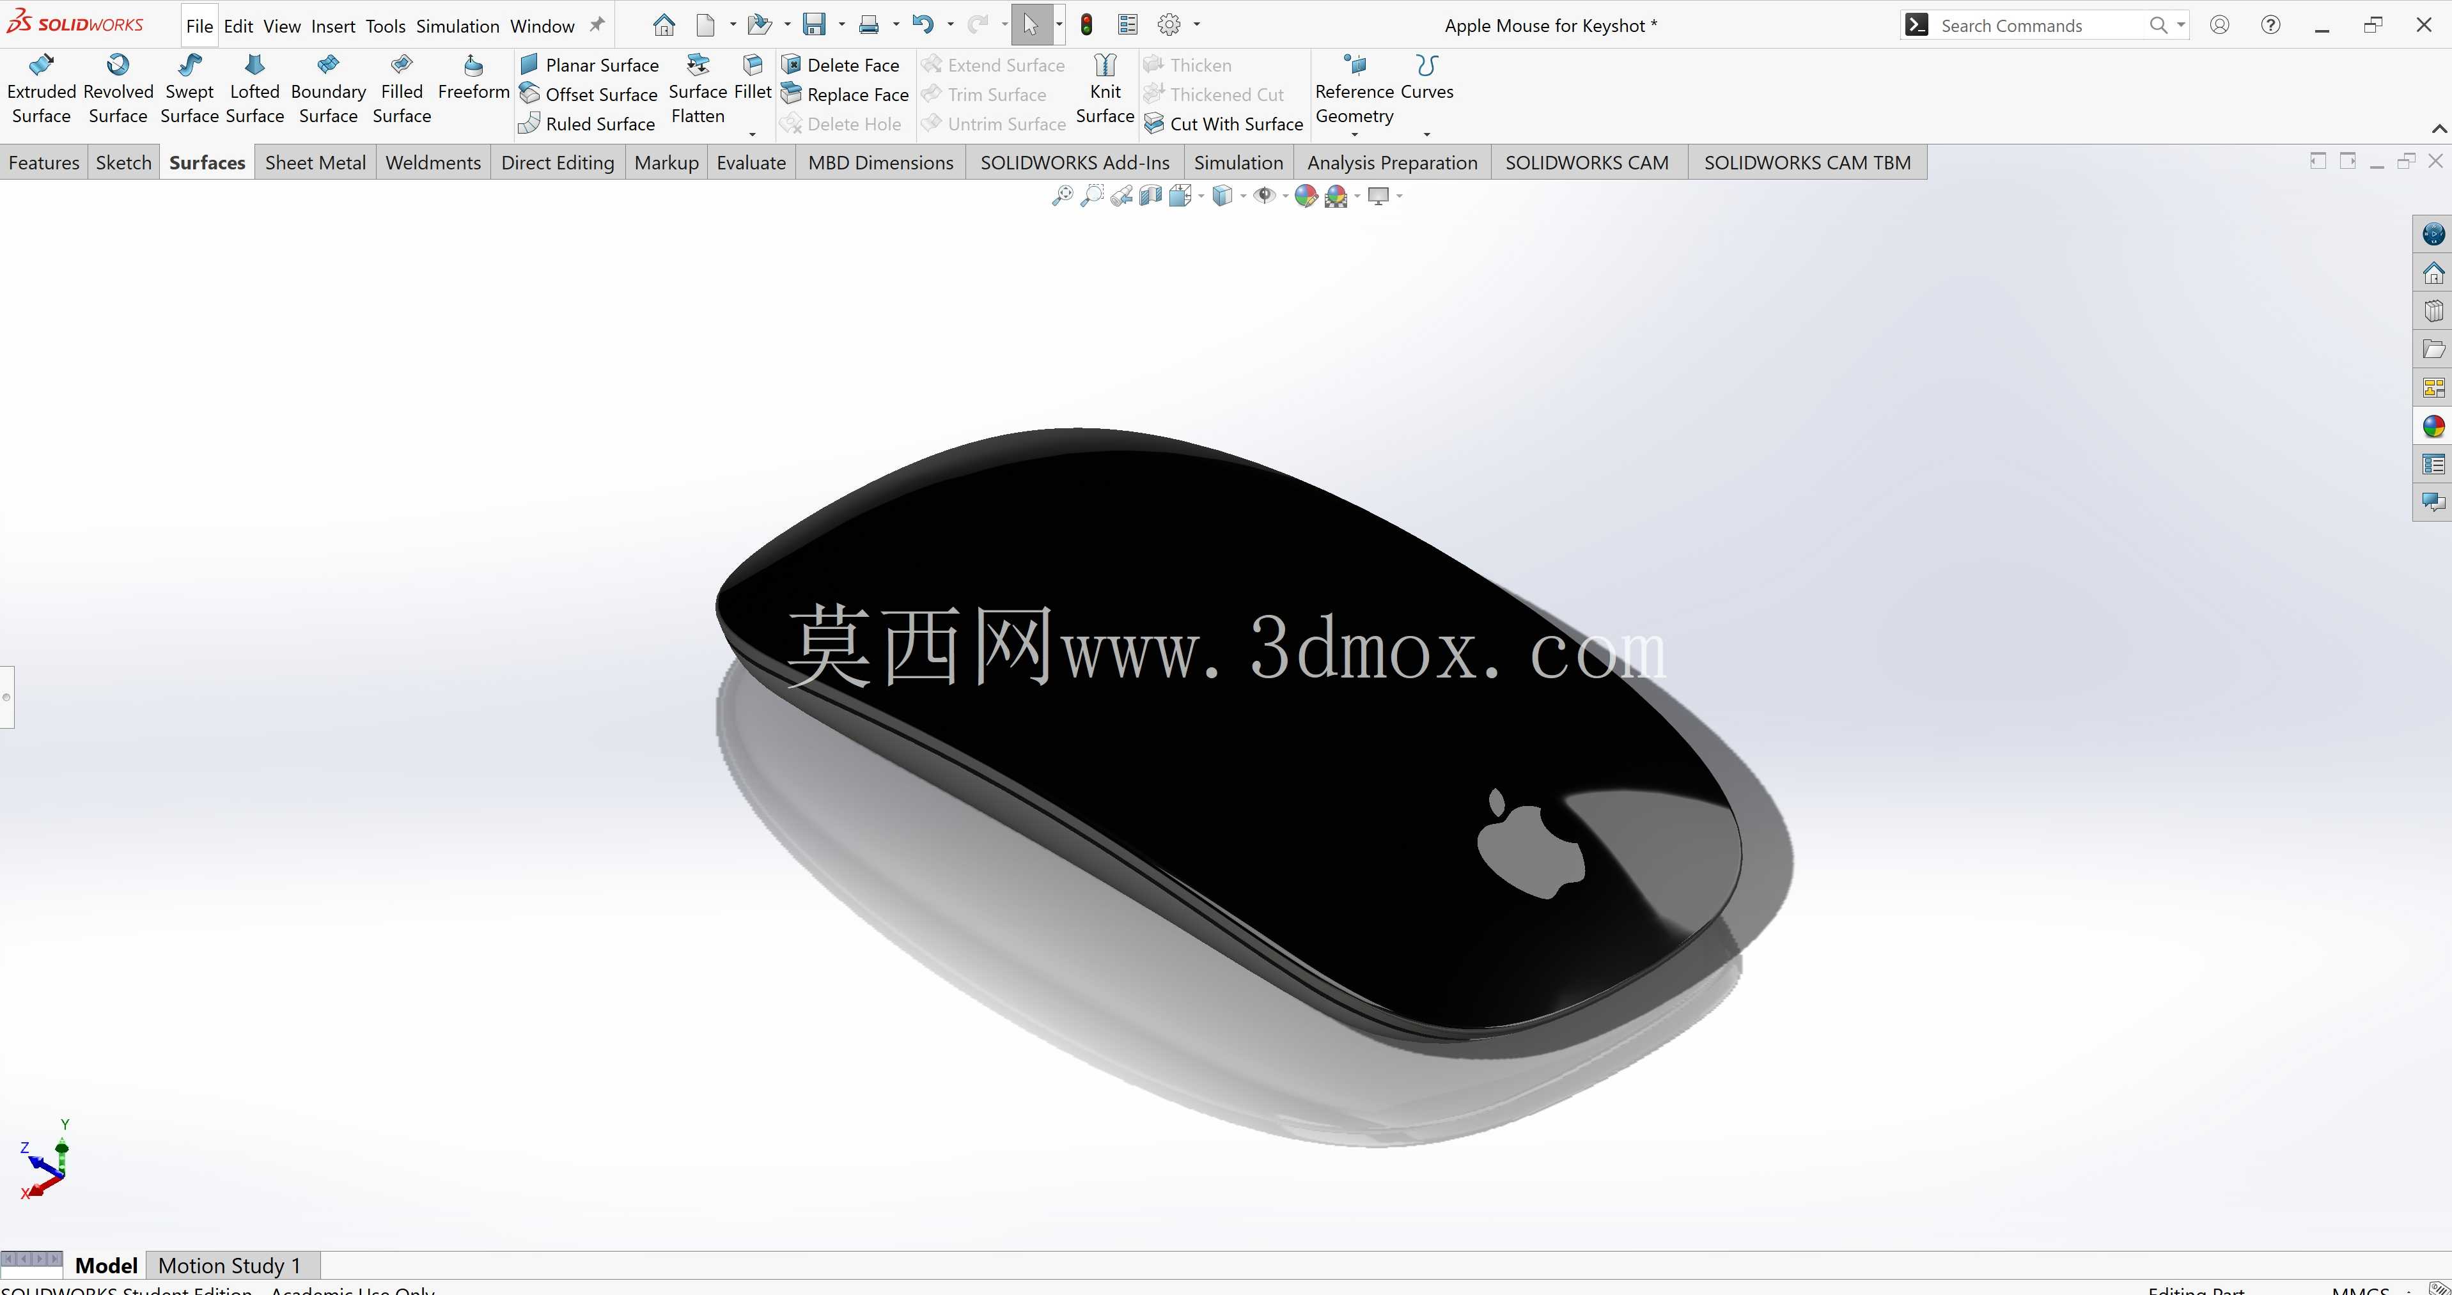Toggle the left panel display handle
Viewport: 2452px width, 1295px height.
coord(6,697)
